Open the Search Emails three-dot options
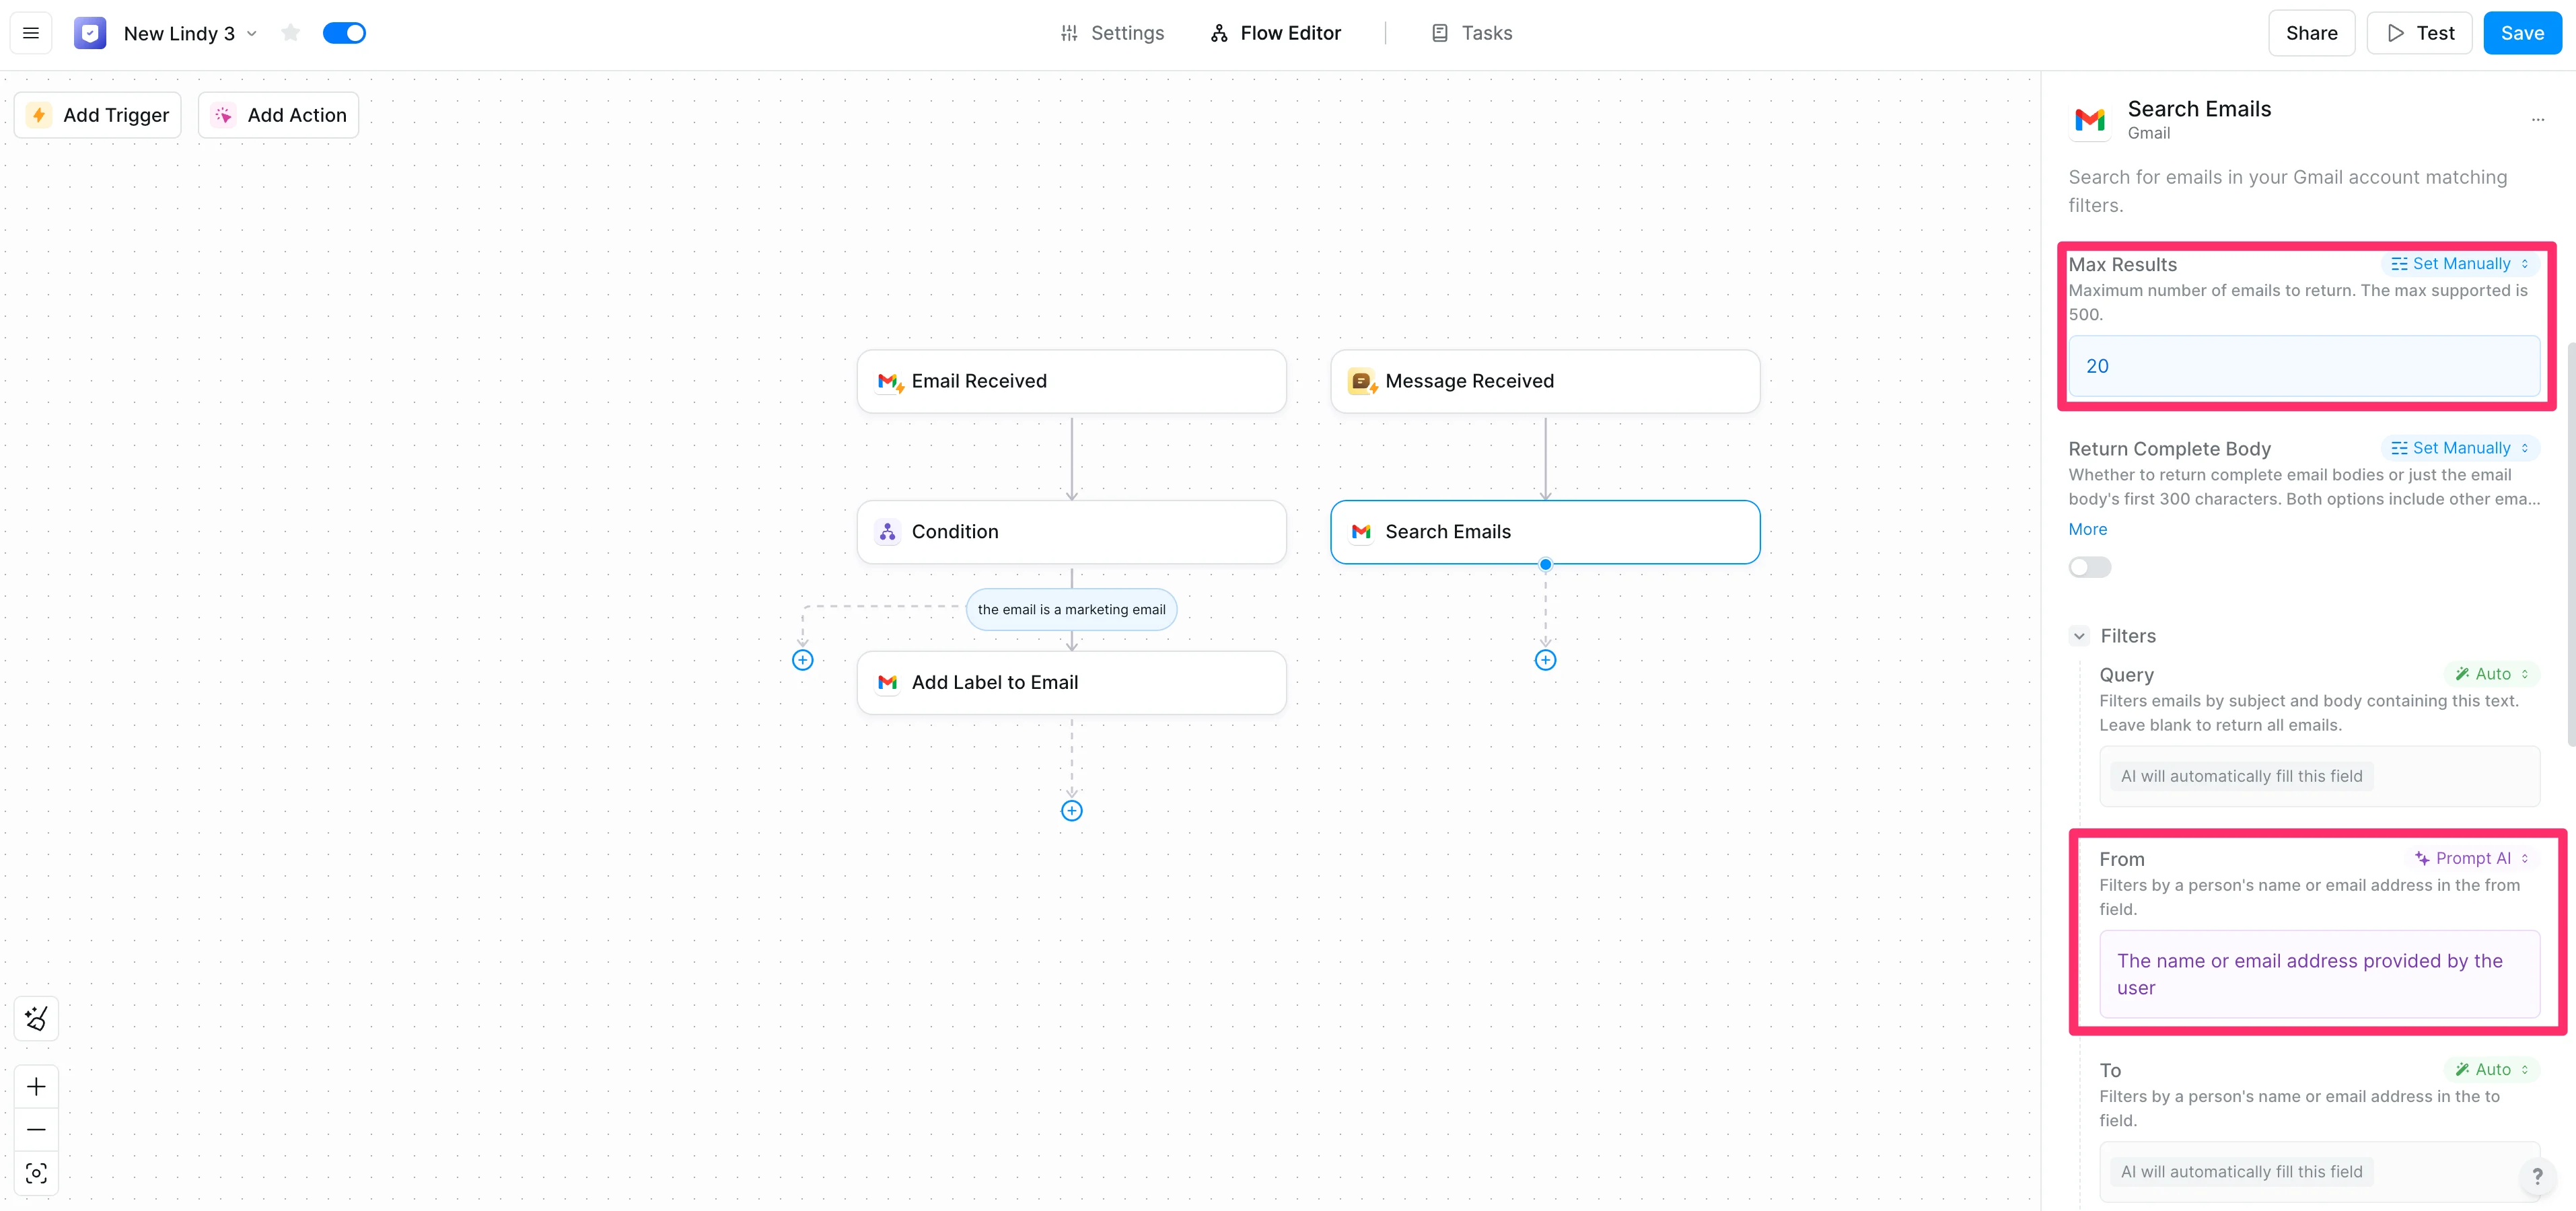Viewport: 2576px width, 1211px height. coord(2537,119)
